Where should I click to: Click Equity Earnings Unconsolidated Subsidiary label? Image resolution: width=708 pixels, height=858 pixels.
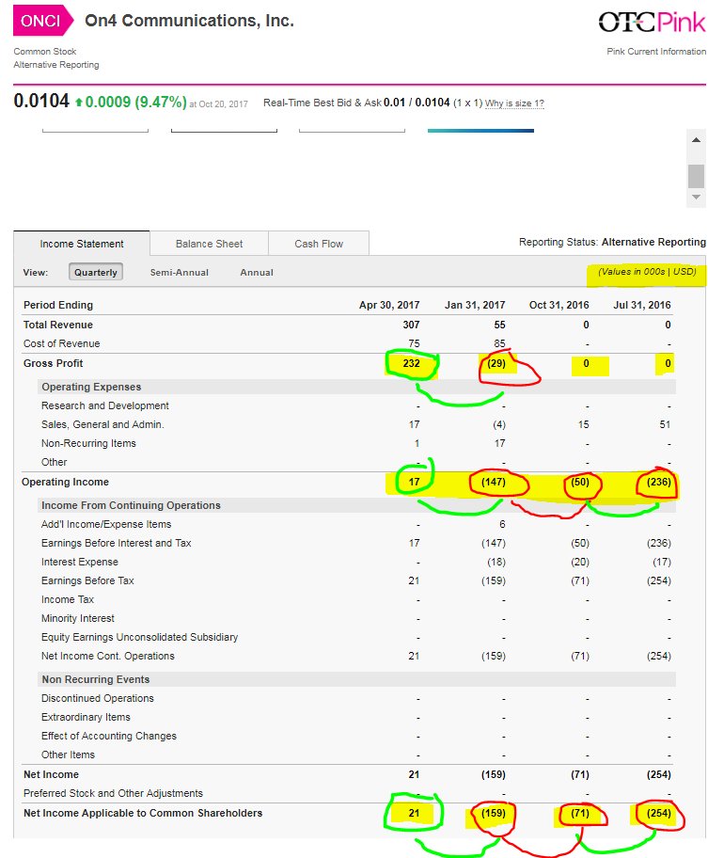(139, 638)
